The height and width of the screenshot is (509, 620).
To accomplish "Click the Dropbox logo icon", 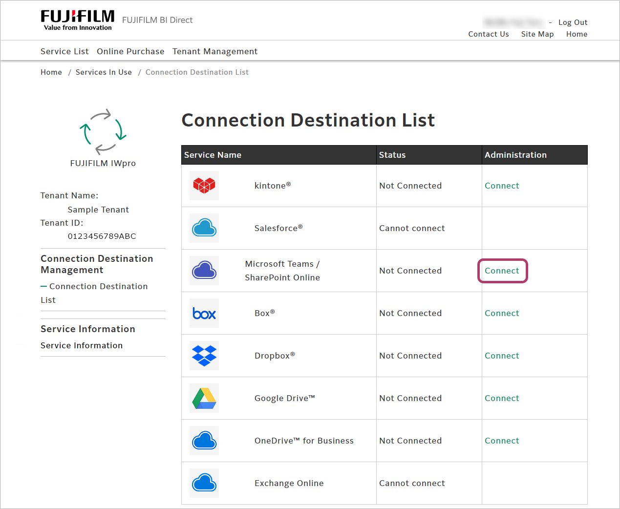I will click(x=204, y=356).
